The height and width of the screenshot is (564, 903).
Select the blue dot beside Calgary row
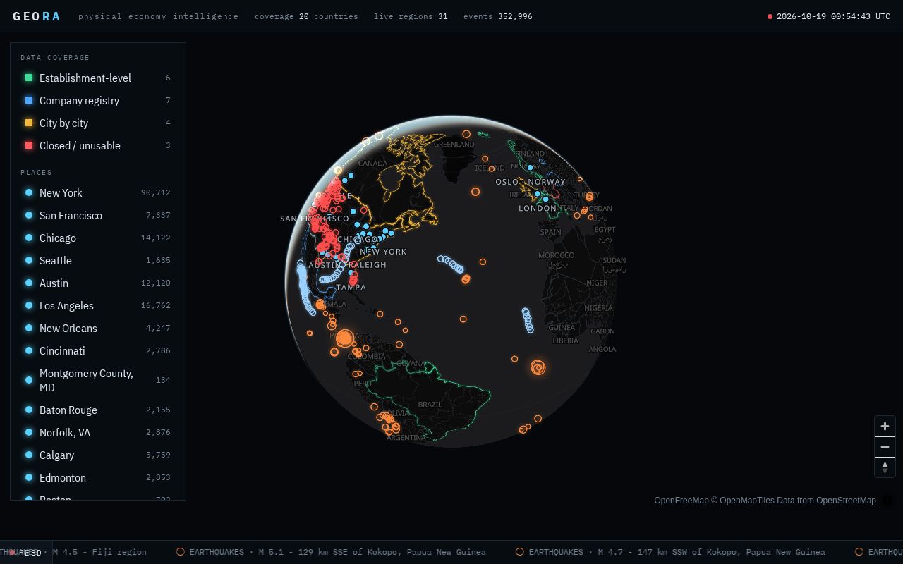pos(29,455)
